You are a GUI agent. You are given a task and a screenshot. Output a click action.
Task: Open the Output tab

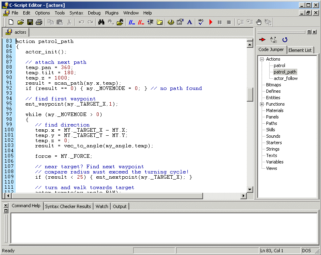pos(119,206)
